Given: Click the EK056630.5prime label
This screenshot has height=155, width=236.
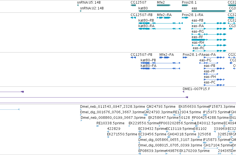Looking at the screenshot, I should 194,107.
